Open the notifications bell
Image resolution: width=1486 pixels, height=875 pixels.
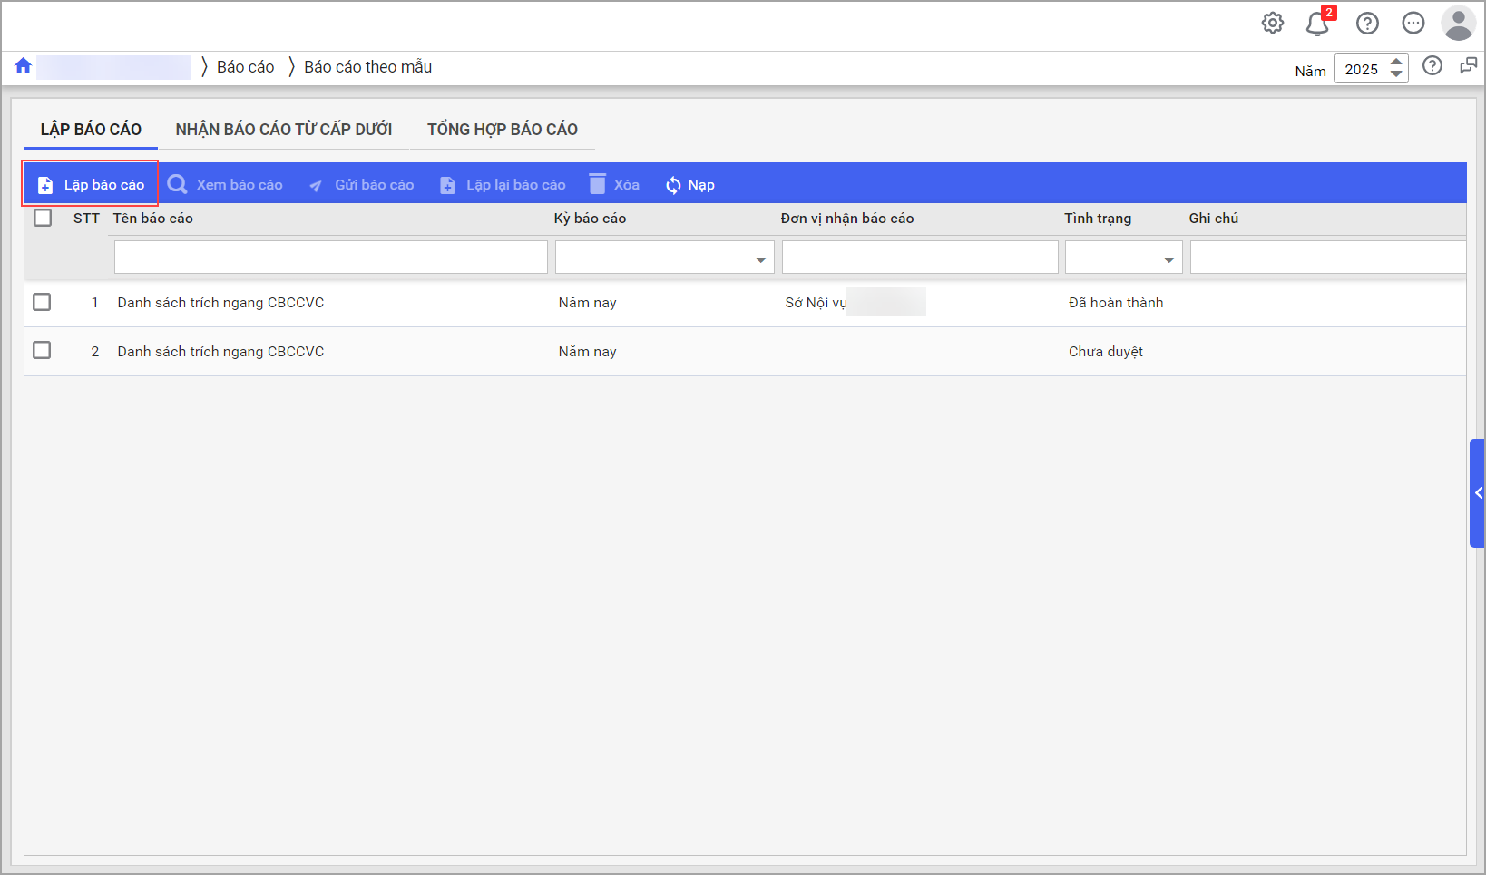pyautogui.click(x=1317, y=24)
